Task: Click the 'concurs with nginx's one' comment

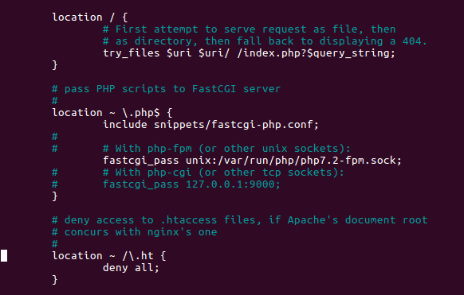Action: [x=135, y=232]
